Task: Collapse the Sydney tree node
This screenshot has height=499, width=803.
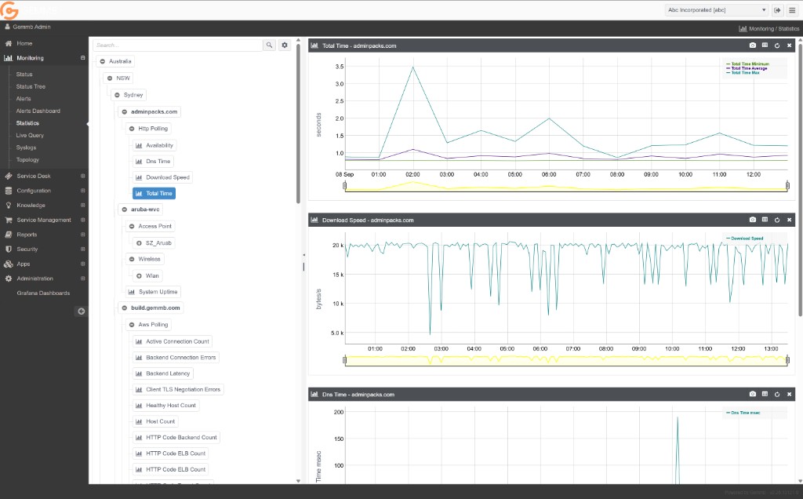Action: (117, 95)
